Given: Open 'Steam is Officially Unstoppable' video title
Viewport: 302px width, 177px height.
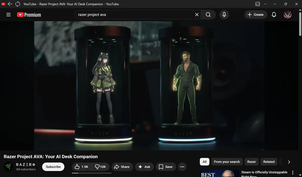Looking at the screenshot, I should pyautogui.click(x=264, y=174).
